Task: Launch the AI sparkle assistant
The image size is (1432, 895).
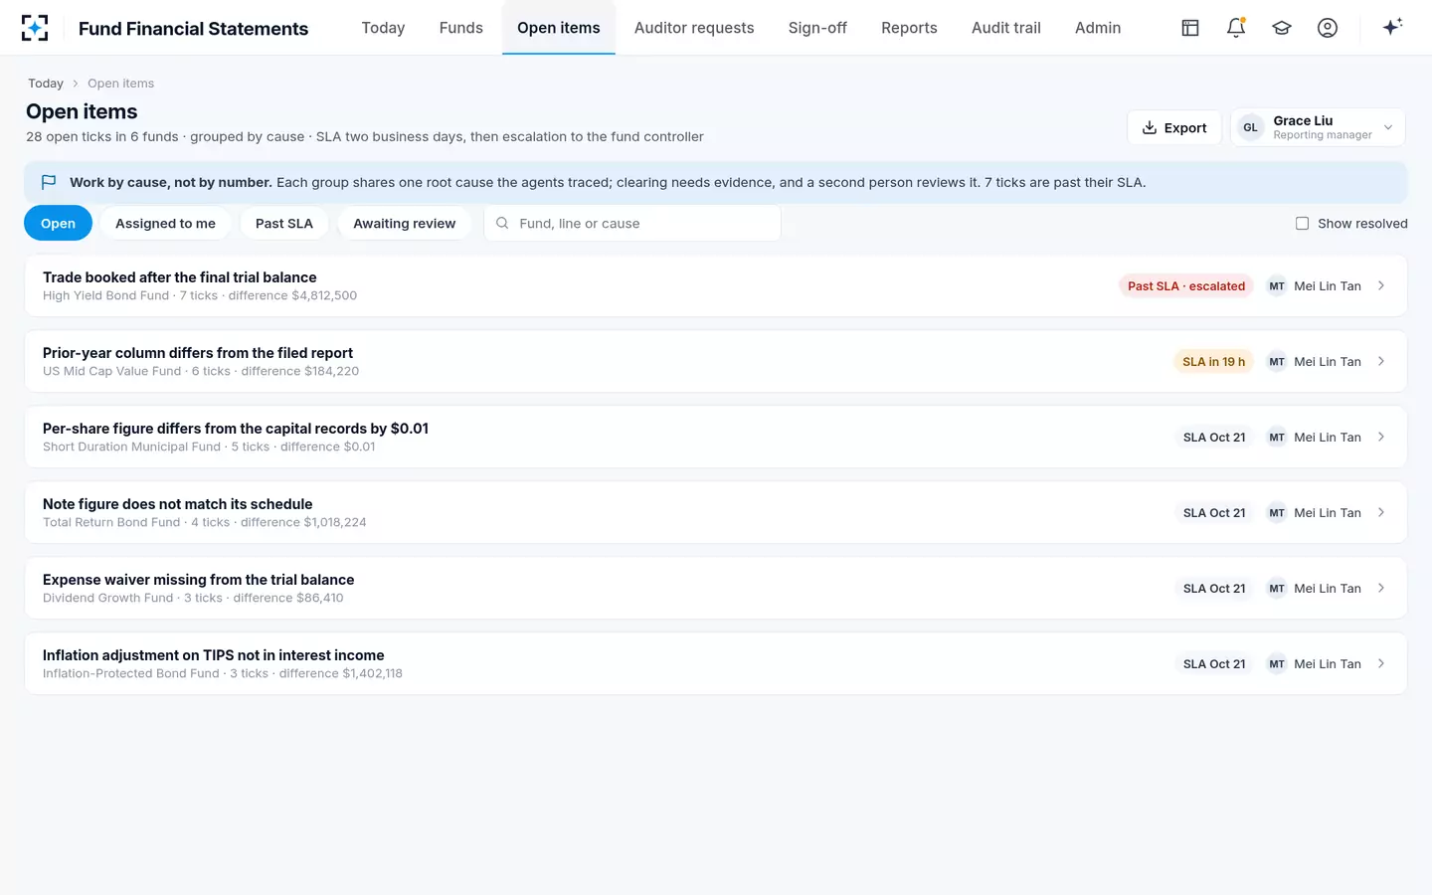Action: pyautogui.click(x=1392, y=27)
